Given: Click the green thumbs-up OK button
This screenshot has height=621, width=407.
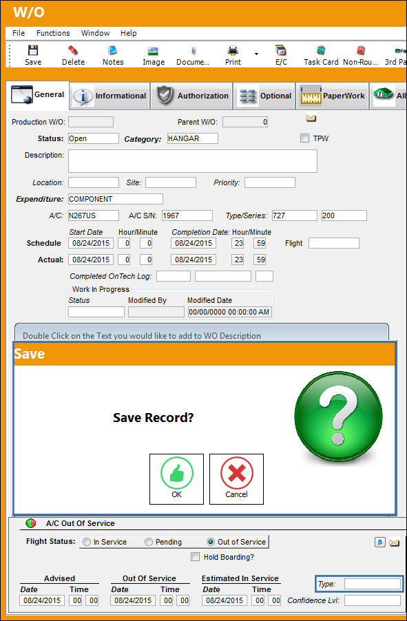Looking at the screenshot, I should coord(176,478).
